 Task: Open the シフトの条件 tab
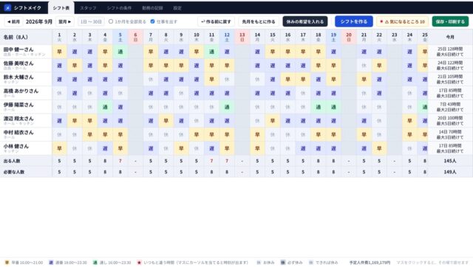[x=119, y=8]
